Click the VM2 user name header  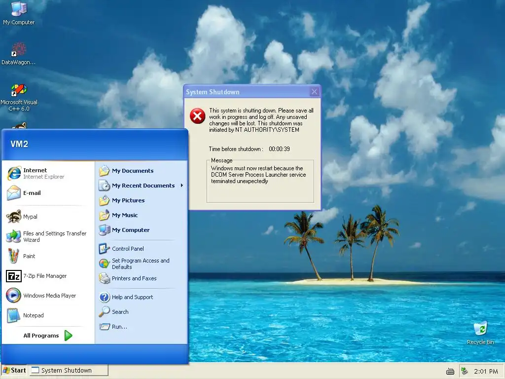(19, 144)
